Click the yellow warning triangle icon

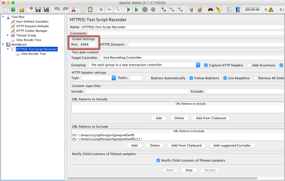271,9
